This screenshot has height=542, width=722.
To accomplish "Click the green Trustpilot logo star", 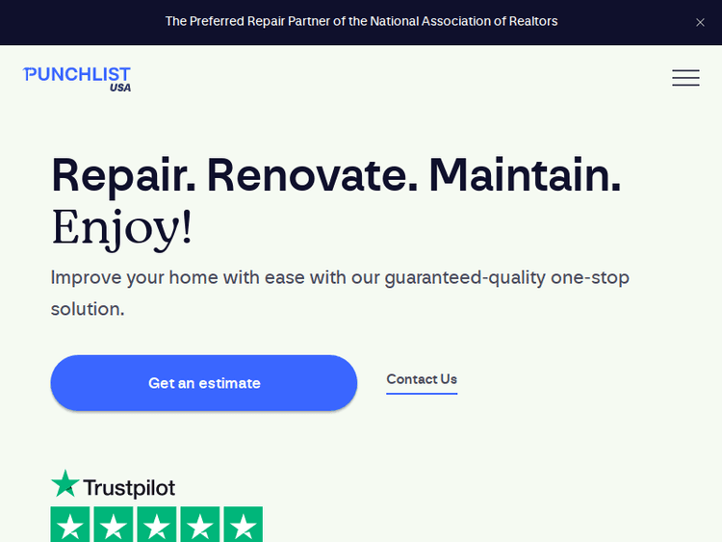I will click(x=65, y=484).
